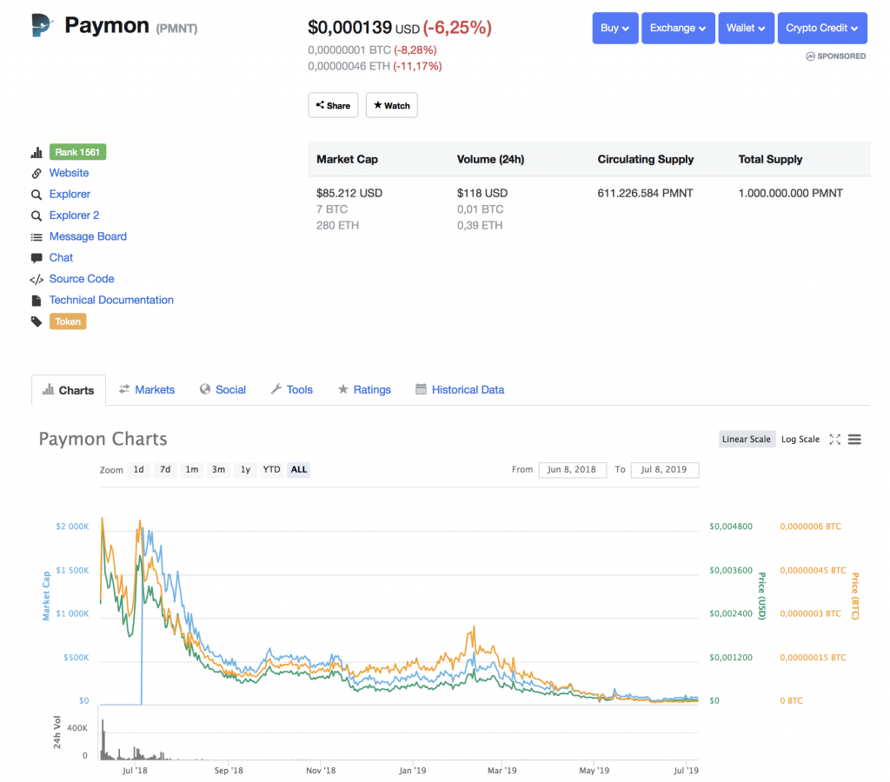This screenshot has height=782, width=890.
Task: Switch to the Markets tab
Action: [147, 390]
